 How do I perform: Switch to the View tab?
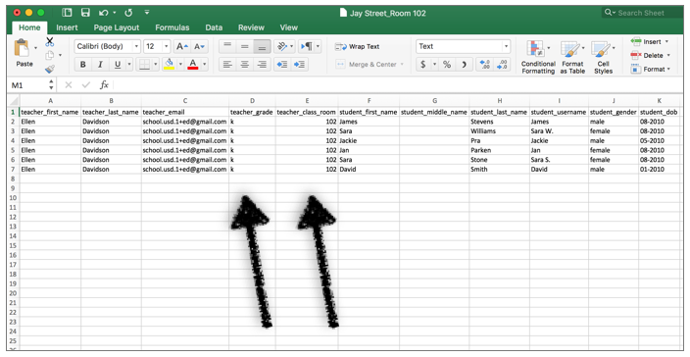tap(289, 27)
